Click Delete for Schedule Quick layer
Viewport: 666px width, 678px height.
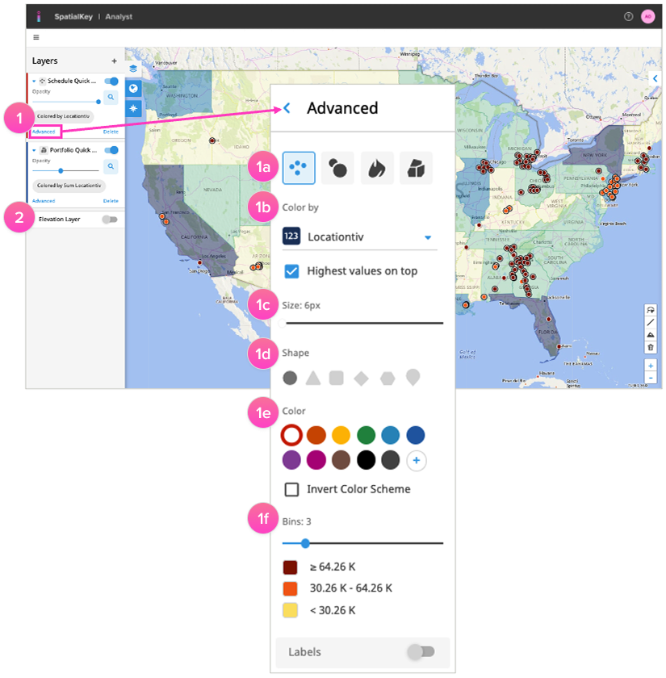[111, 132]
